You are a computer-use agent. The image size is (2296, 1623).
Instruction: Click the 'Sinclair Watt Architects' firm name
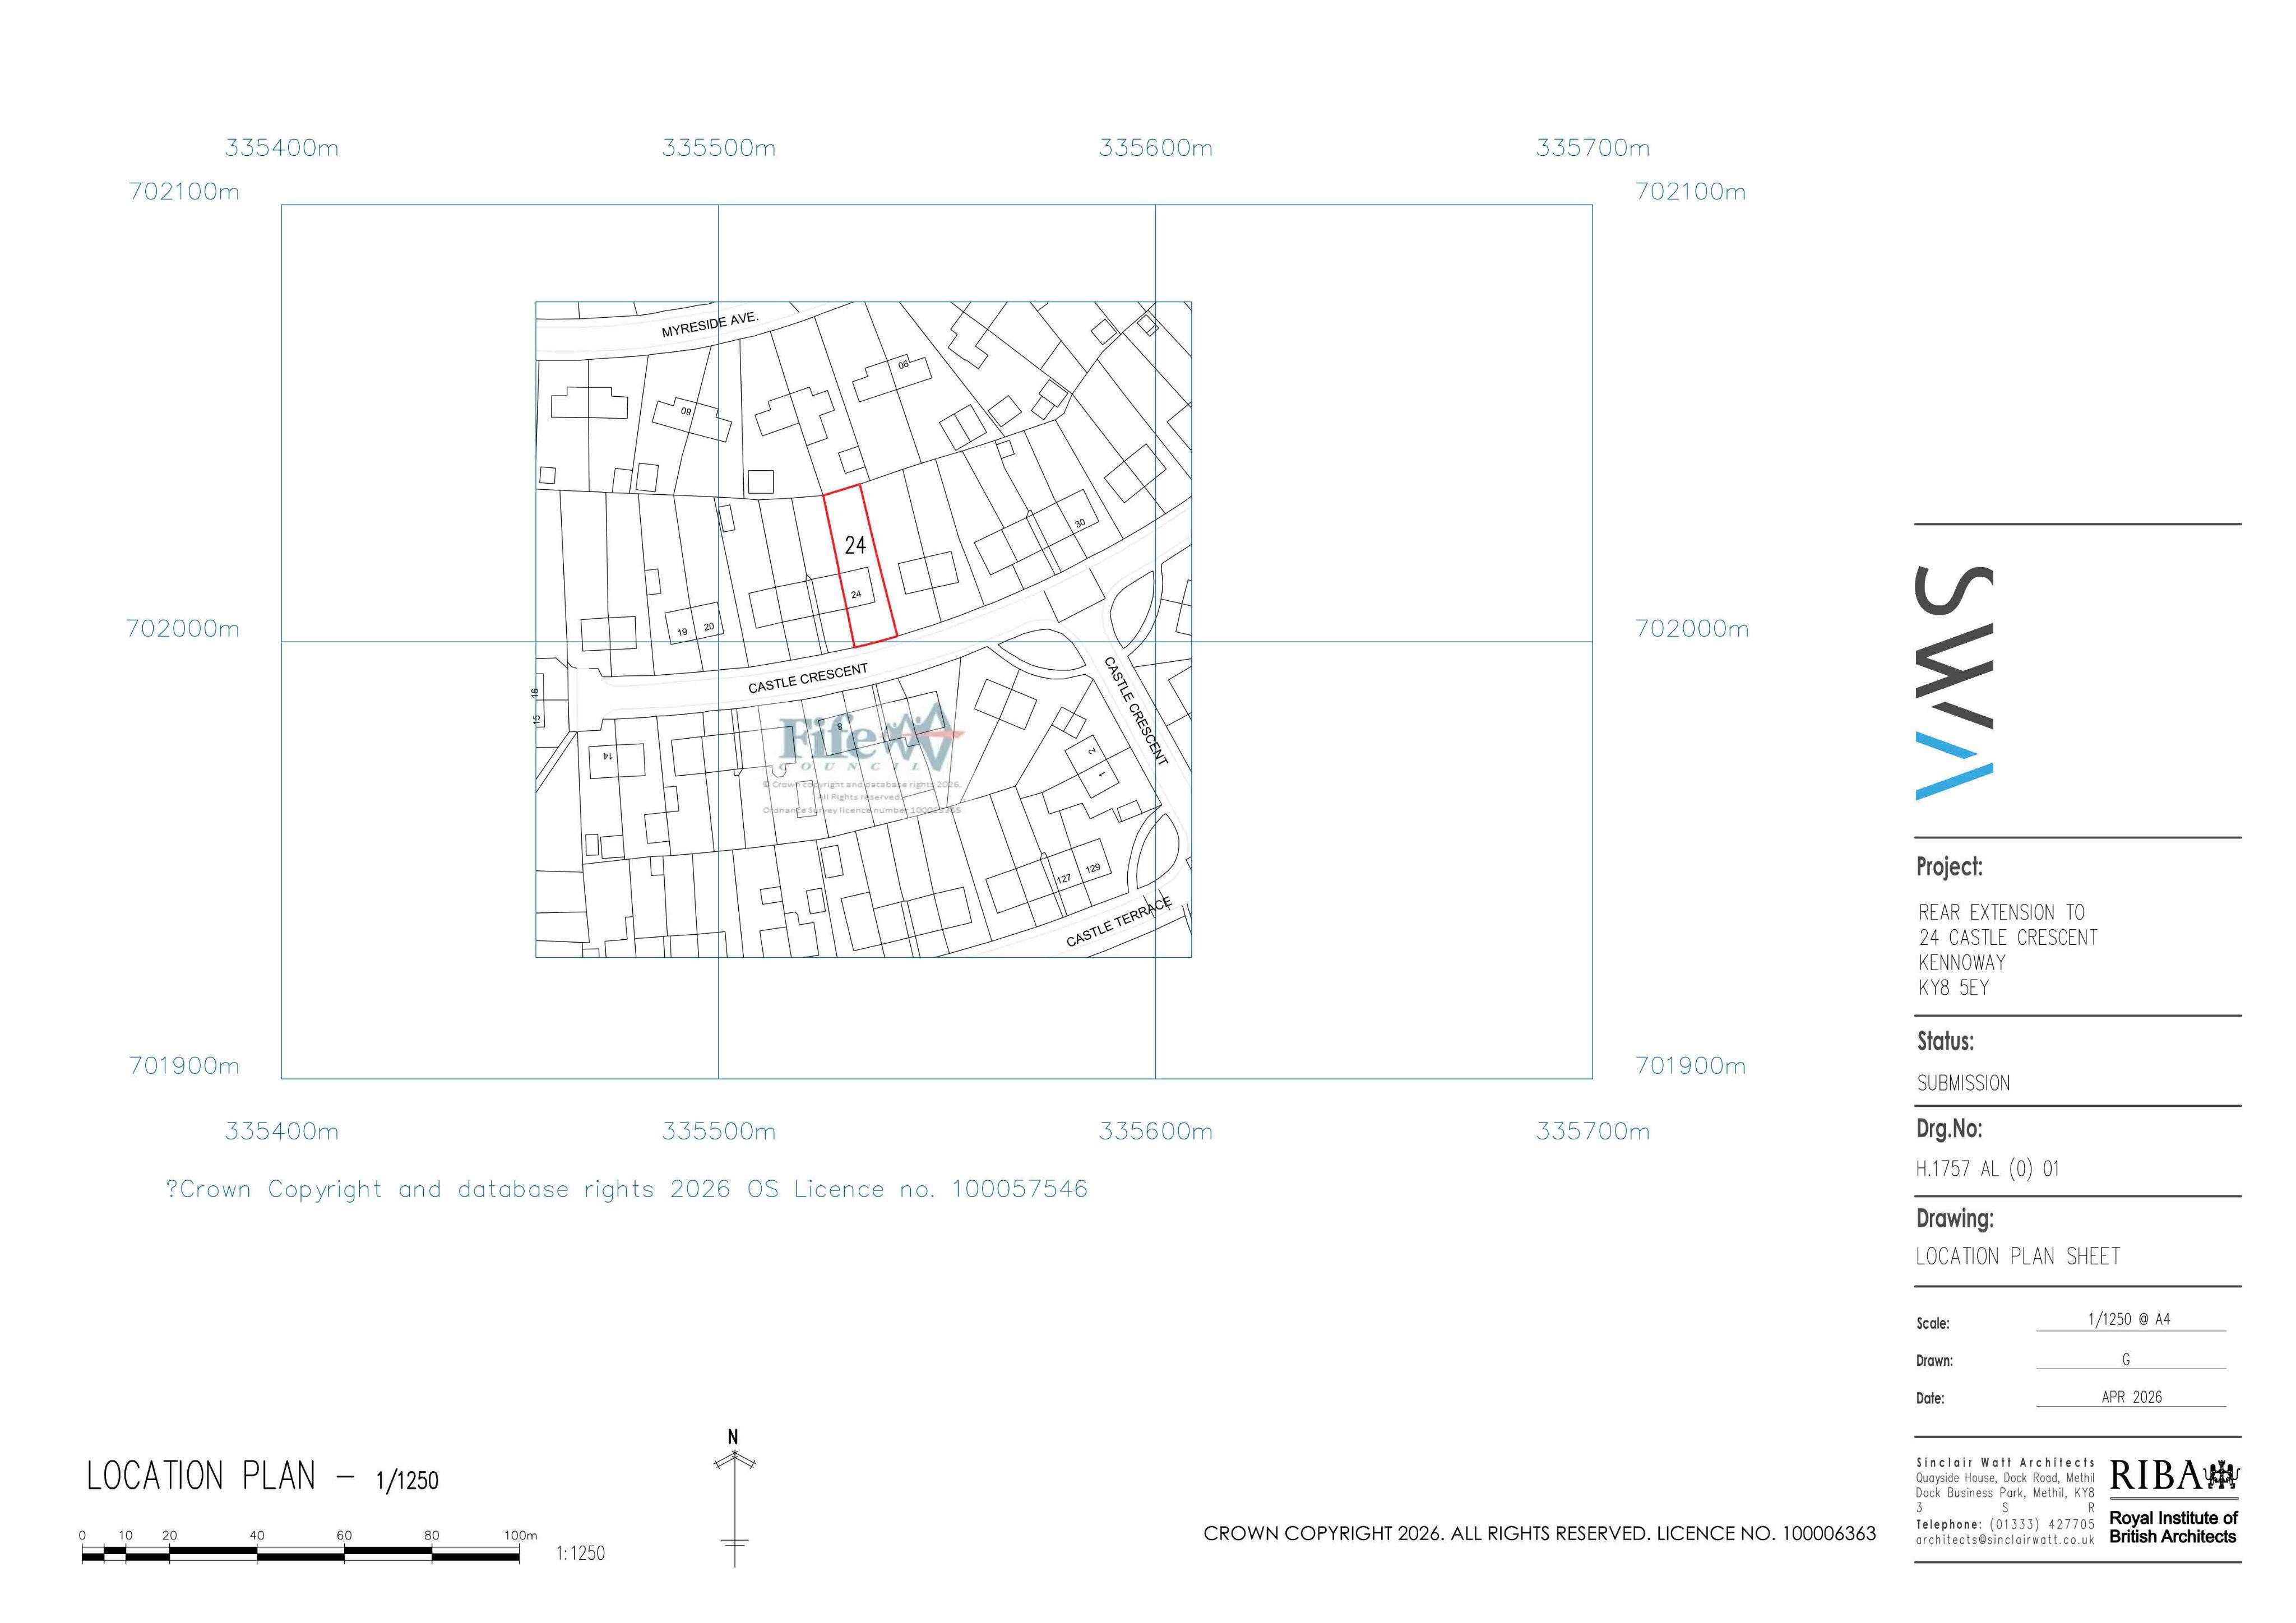[x=2005, y=1462]
